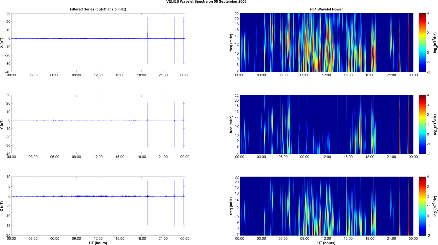Select the X (nT) axis label
Screen dimensions: 438x245
point(2,43)
